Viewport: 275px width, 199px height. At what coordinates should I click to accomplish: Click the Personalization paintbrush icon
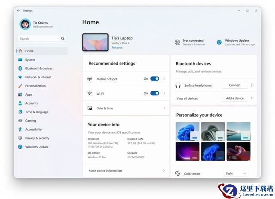point(20,86)
